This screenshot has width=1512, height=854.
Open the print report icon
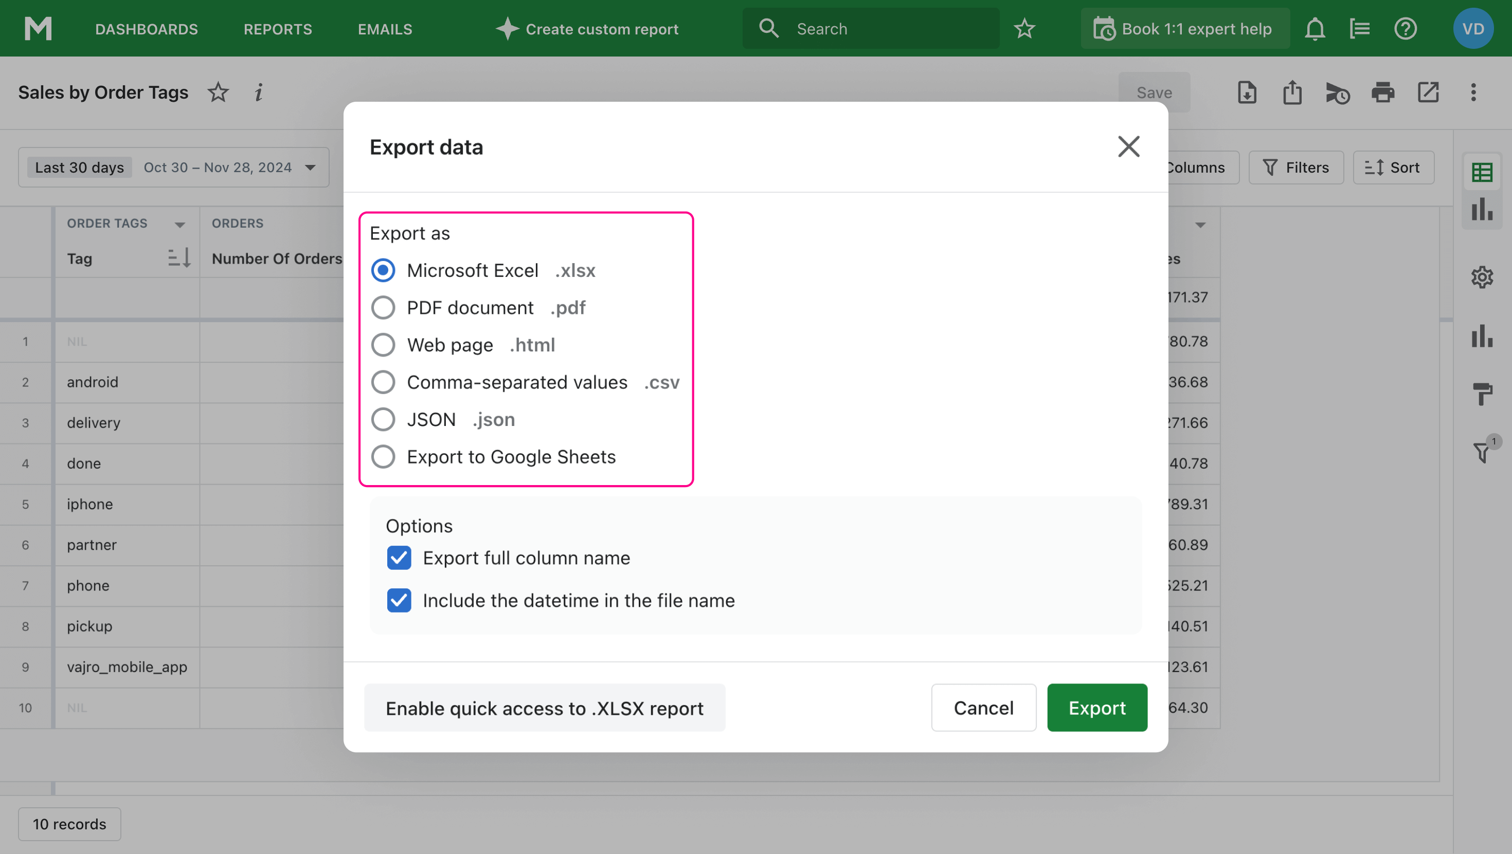1383,92
